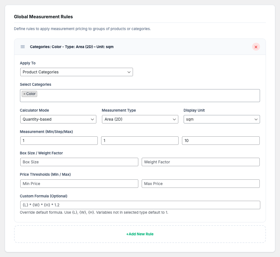The height and width of the screenshot is (257, 280).
Task: Click +Add New Rule button
Action: 140,234
